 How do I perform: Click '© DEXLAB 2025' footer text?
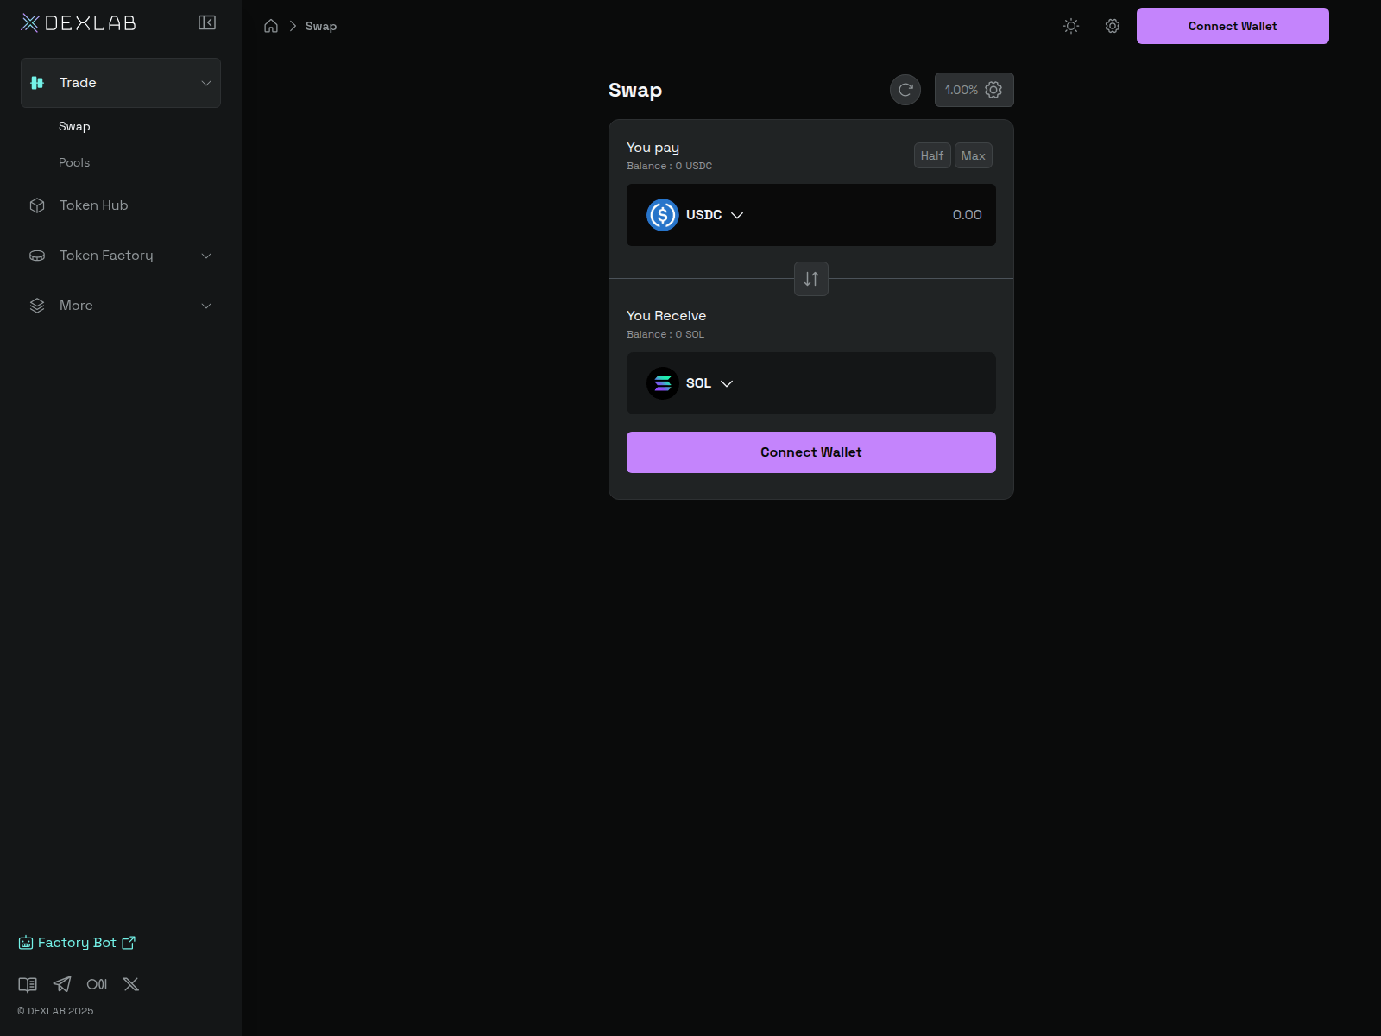click(x=55, y=1011)
